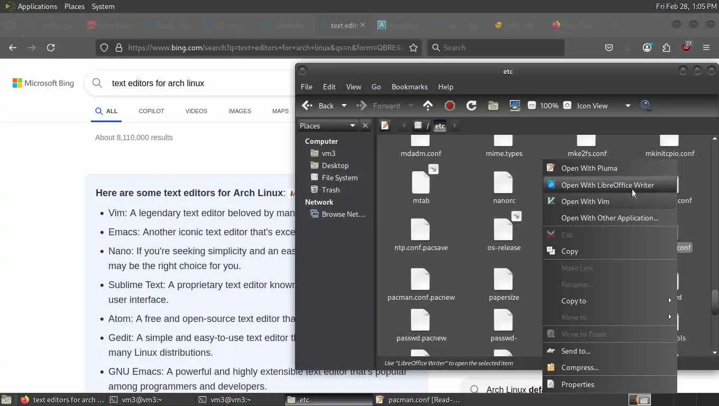The height and width of the screenshot is (406, 719).
Task: Zoom out with the minus icon beside 100%
Action: click(532, 106)
